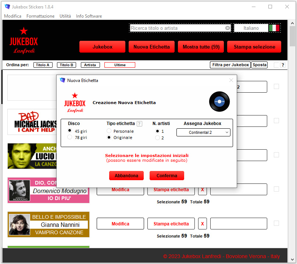Click the Italian flag icon

click(x=274, y=28)
